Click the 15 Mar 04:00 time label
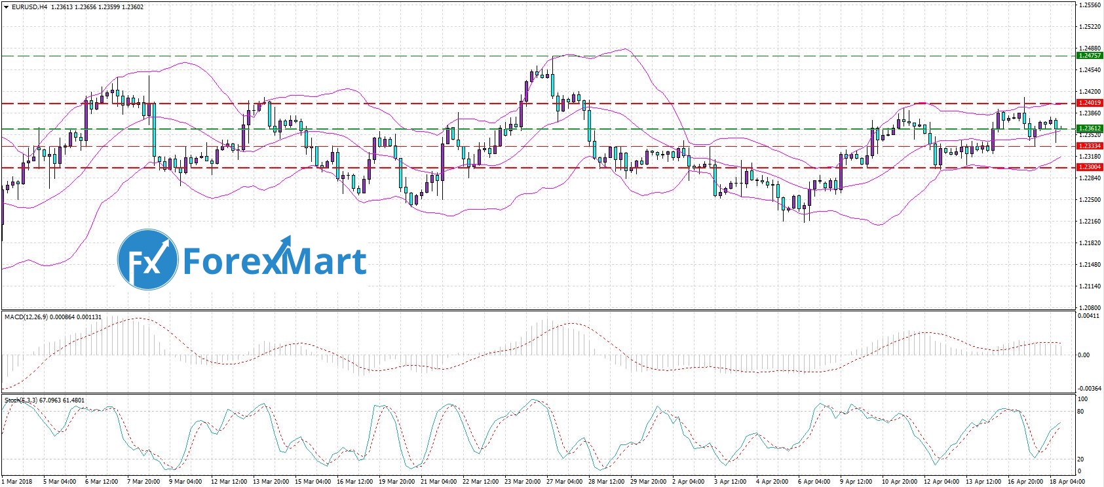Image resolution: width=1104 pixels, height=487 pixels. point(313,482)
